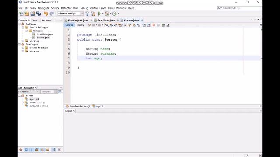This screenshot has height=157, width=280.
Task: Click the Stop Macro Recording icon
Action: (158, 25)
